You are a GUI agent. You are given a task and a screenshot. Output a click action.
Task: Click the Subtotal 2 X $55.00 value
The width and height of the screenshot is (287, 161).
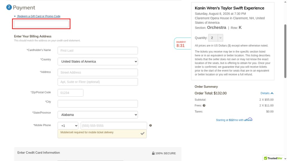266,100
